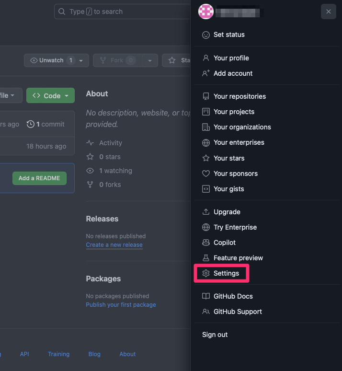
Task: Click the history clock icon by 1 commit
Action: coord(31,124)
